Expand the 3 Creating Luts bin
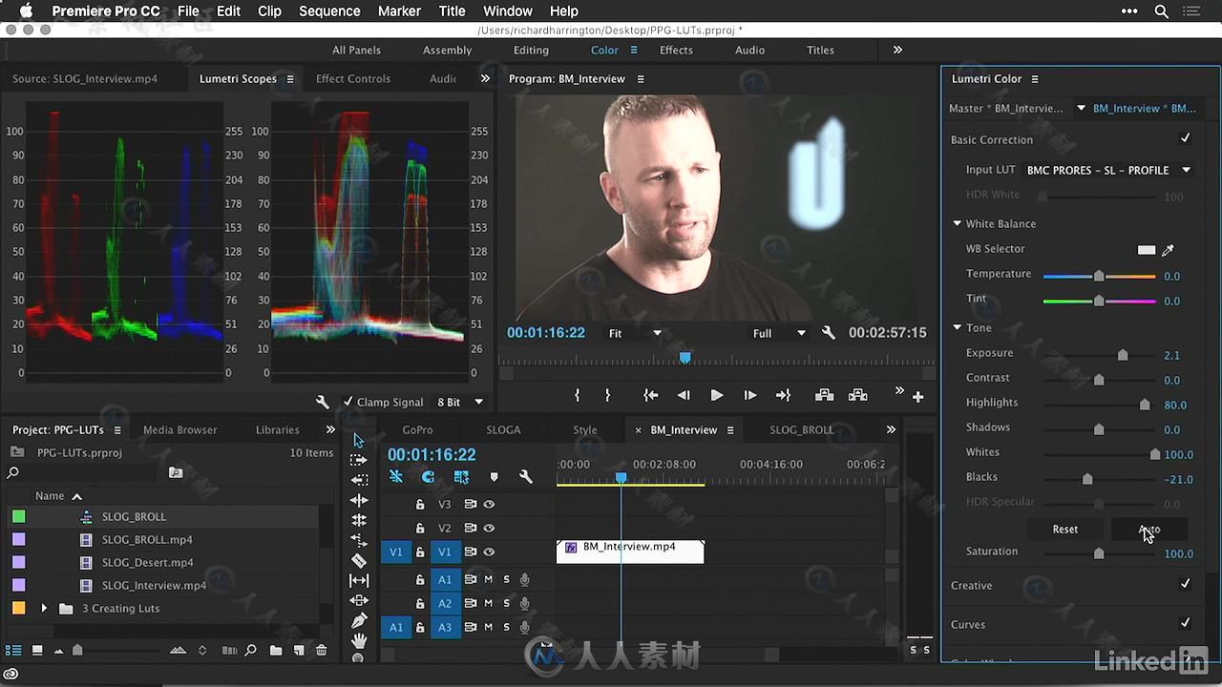The image size is (1222, 687). pyautogui.click(x=44, y=608)
